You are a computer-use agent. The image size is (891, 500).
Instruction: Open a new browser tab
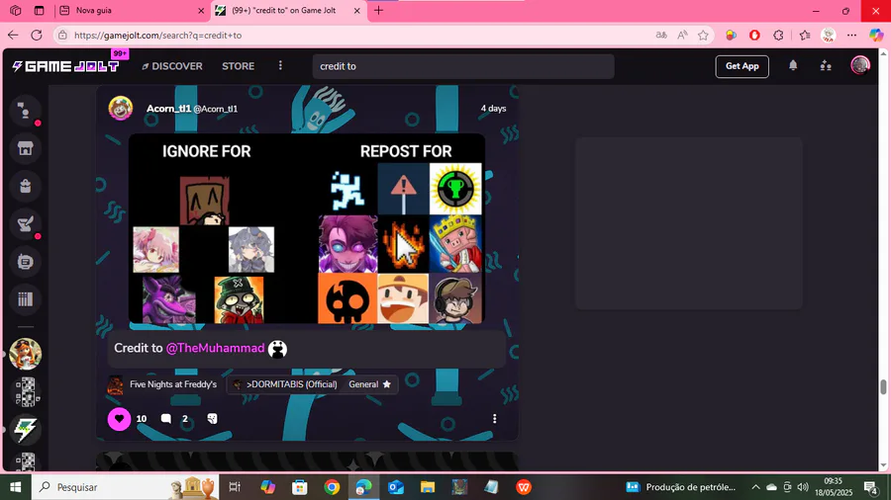378,10
